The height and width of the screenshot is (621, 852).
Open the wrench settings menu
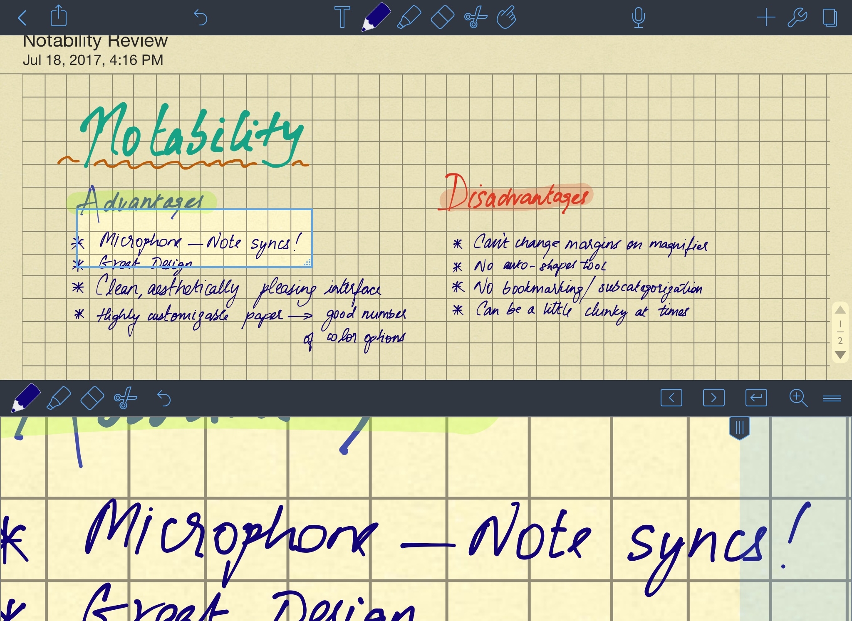click(798, 18)
